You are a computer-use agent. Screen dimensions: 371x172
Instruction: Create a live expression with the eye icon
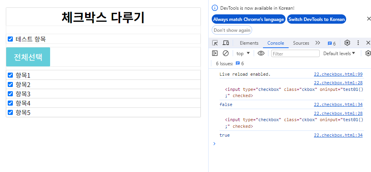pyautogui.click(x=261, y=53)
